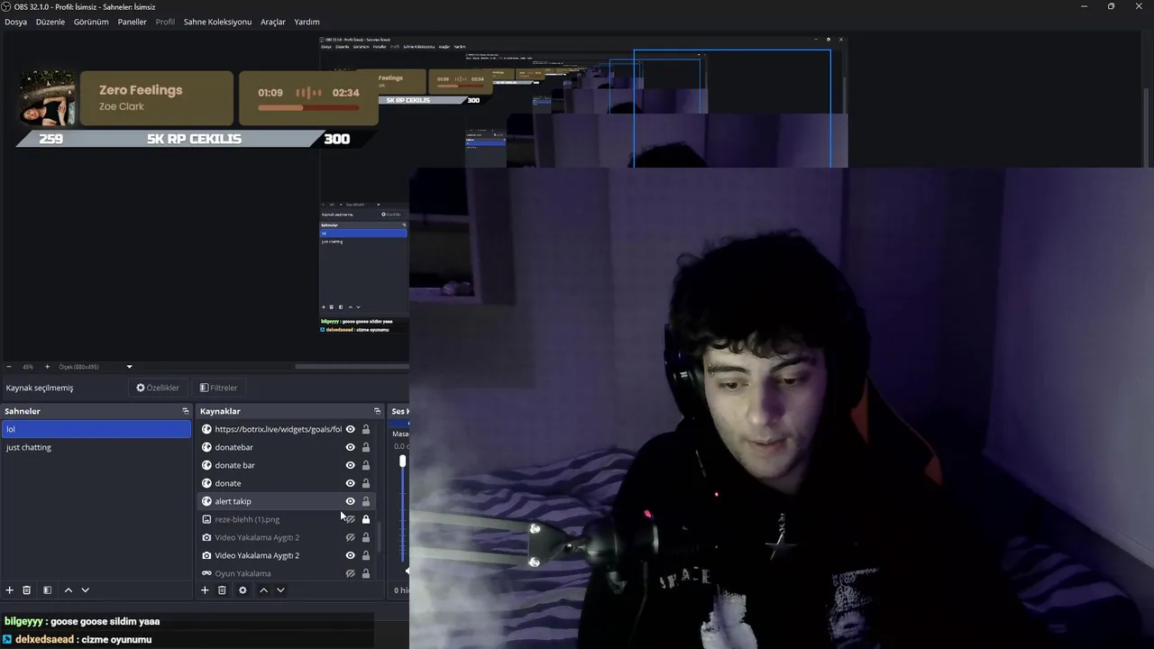Pop out the Kaynaklar dock
This screenshot has height=649, width=1154.
[377, 411]
